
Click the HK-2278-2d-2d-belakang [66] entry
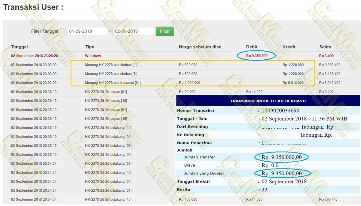pyautogui.click(x=108, y=164)
